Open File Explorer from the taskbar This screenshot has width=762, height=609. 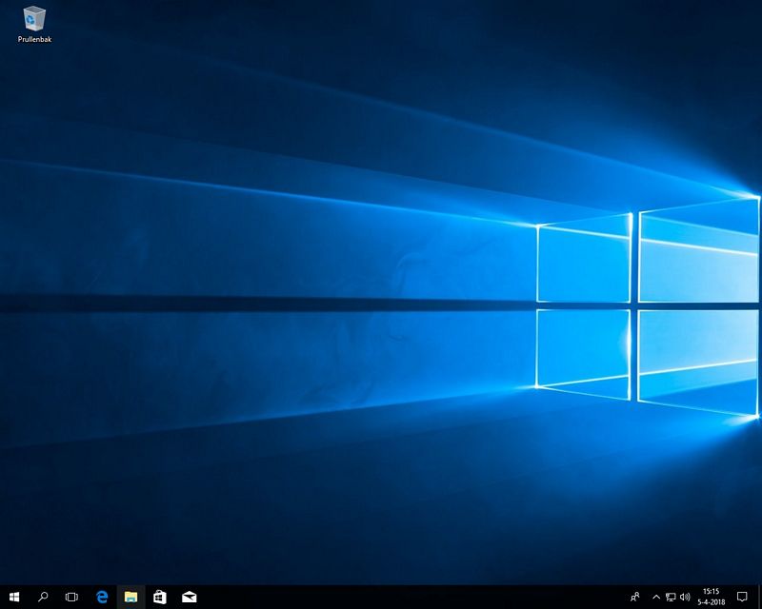(130, 597)
